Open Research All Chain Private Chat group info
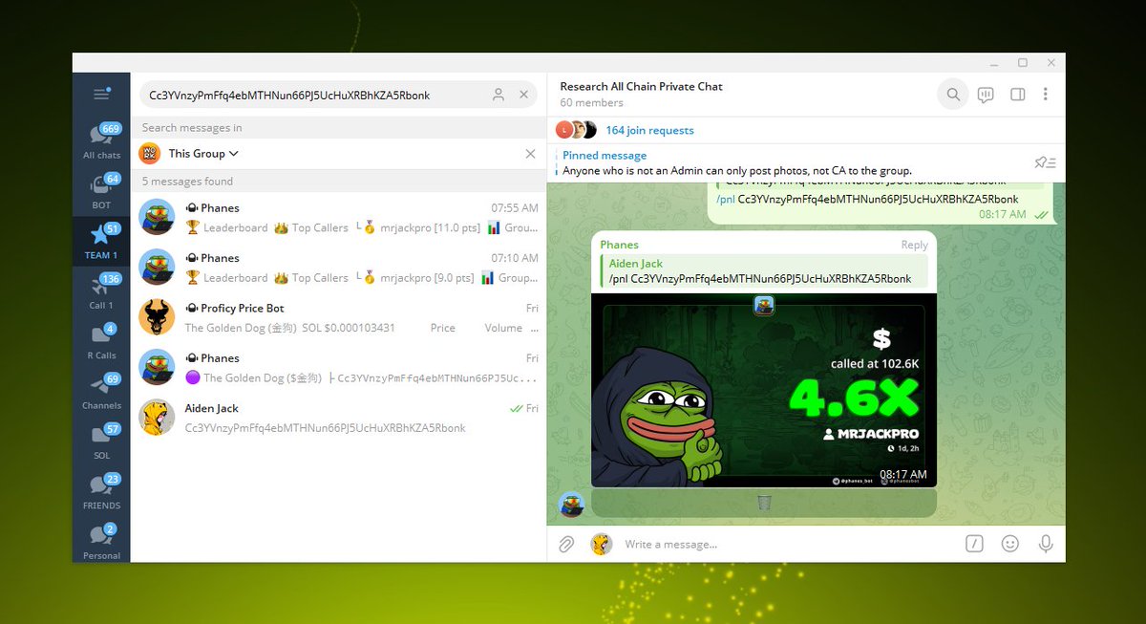Image resolution: width=1146 pixels, height=624 pixels. click(x=641, y=94)
